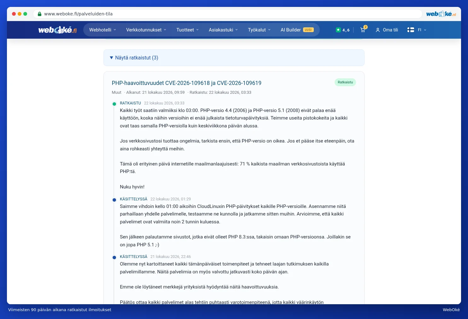
Task: Click the green Ratkaistu status badge
Action: [x=345, y=82]
